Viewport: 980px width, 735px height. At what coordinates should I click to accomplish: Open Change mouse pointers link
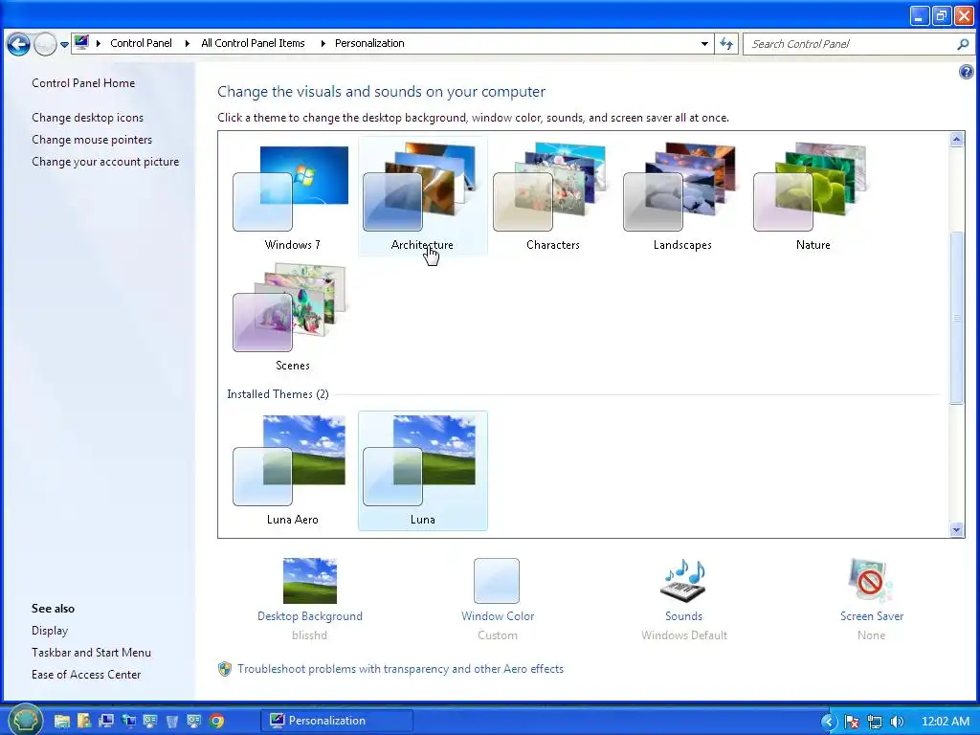pyautogui.click(x=92, y=140)
